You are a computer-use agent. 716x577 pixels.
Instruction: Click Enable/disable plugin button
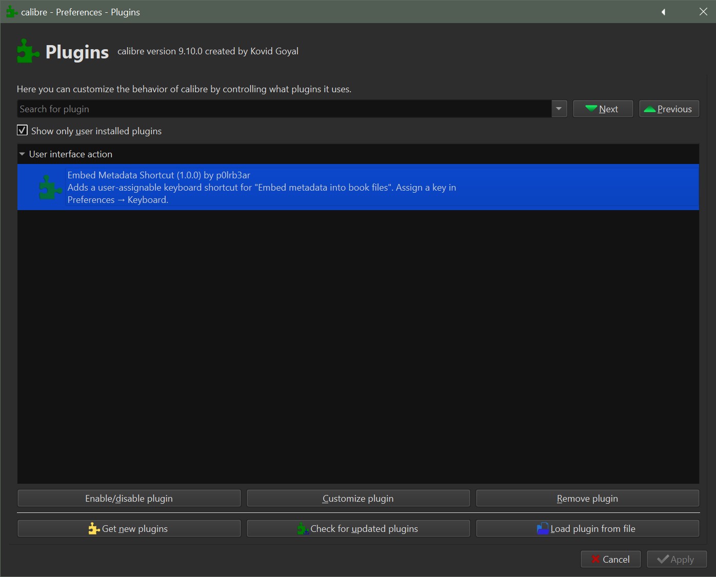tap(129, 498)
